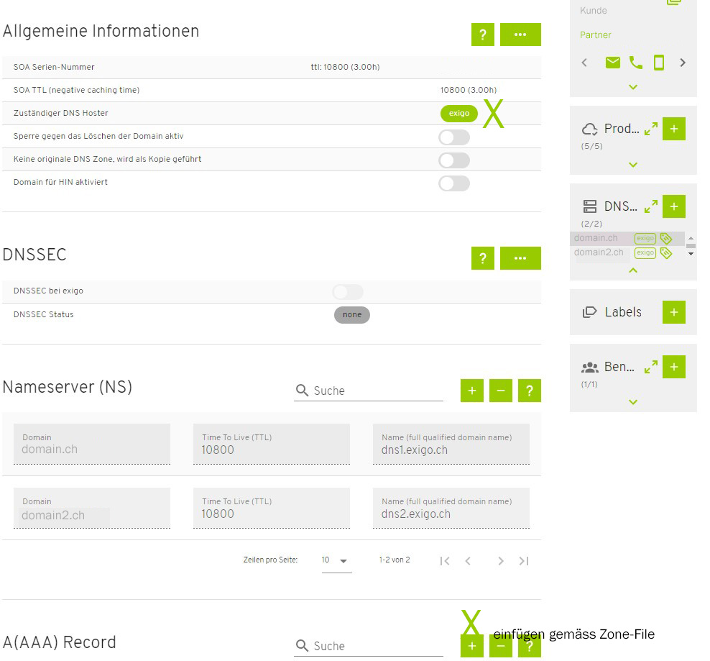Screen dimensions: 710x661
Task: Collapse the DNS panel list chevron
Action: point(632,270)
